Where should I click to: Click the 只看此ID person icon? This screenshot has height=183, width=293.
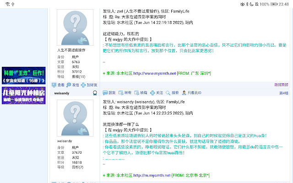[184, 93]
